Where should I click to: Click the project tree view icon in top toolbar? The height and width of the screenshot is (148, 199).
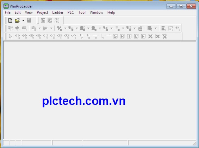point(43,20)
